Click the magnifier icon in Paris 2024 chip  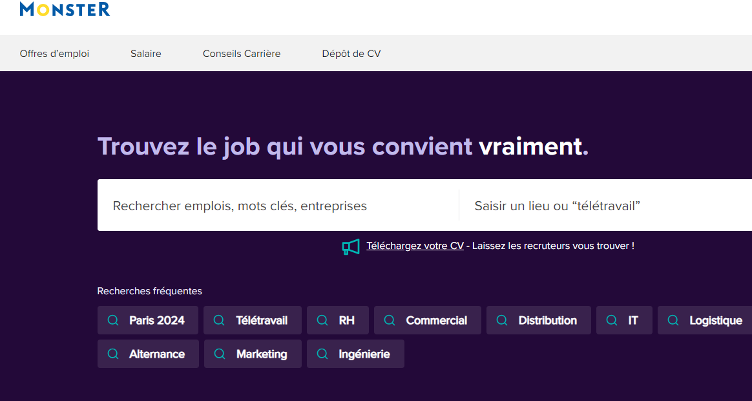(x=113, y=320)
